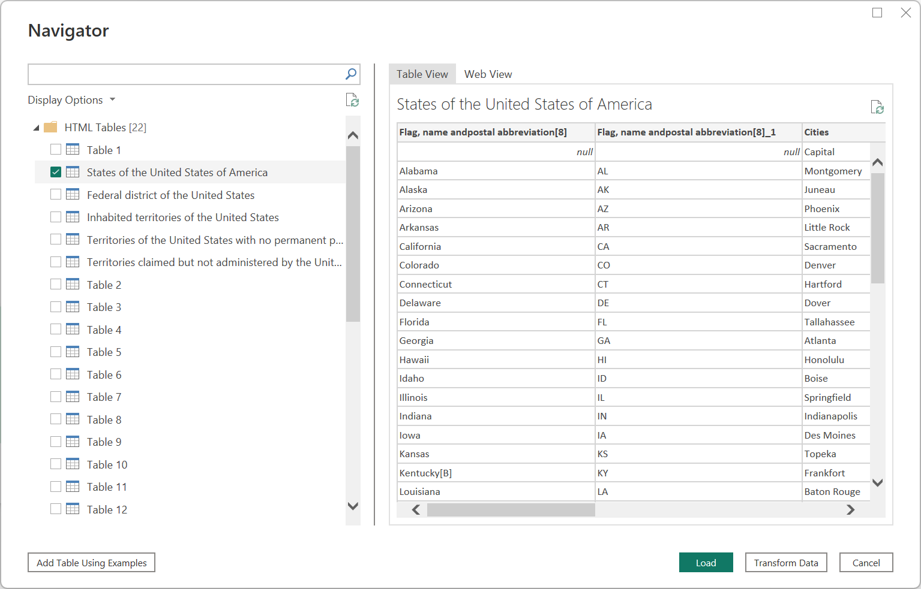This screenshot has width=921, height=589.
Task: Click the Cancel button
Action: pos(866,563)
